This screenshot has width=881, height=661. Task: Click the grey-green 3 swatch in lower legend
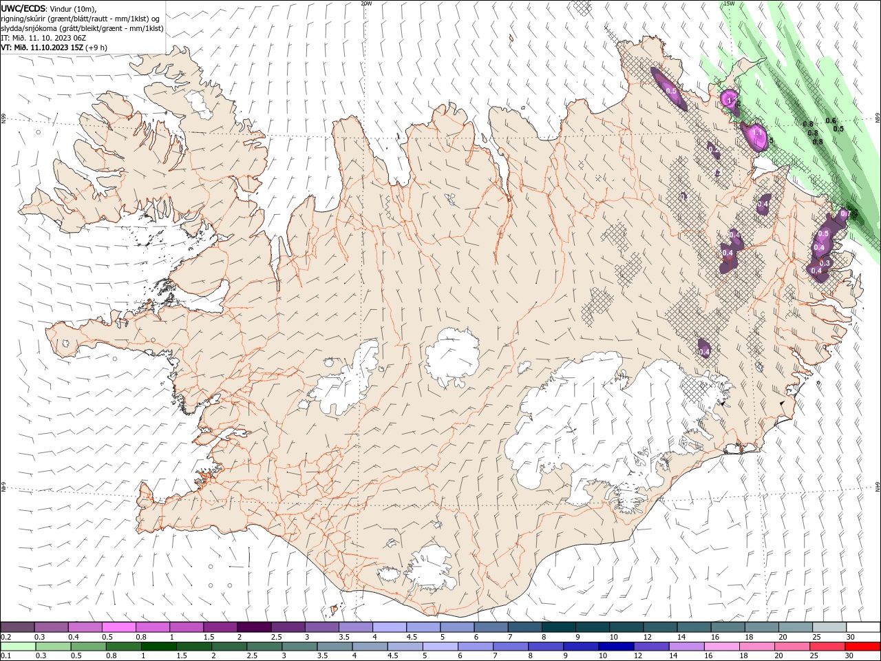[299, 647]
